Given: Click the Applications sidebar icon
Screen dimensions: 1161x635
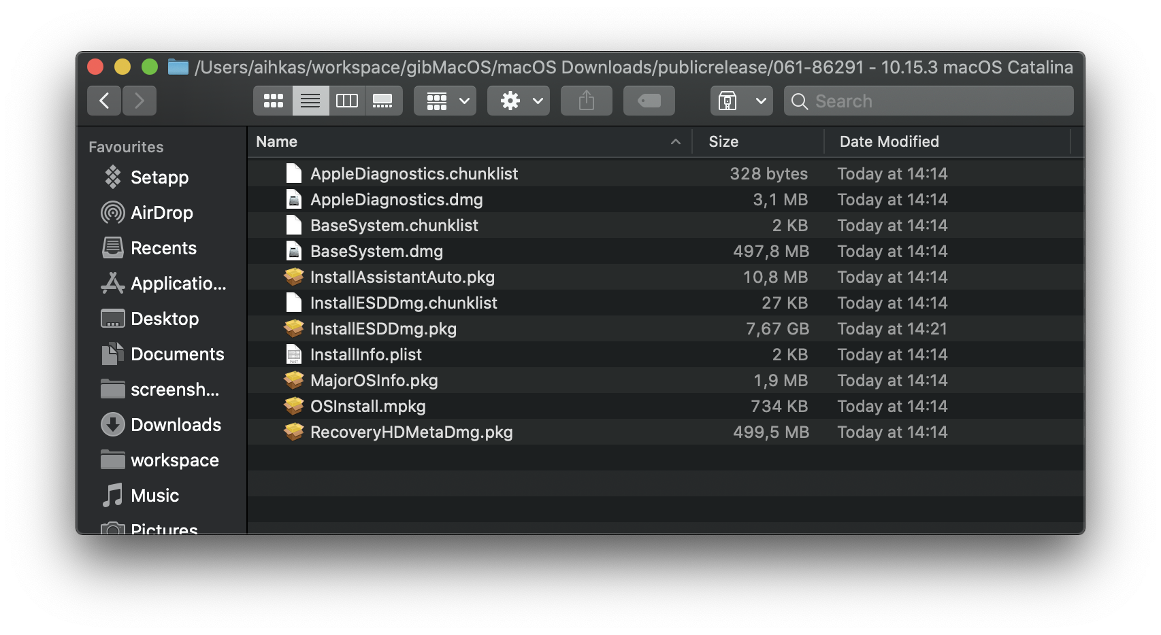Looking at the screenshot, I should 113,283.
